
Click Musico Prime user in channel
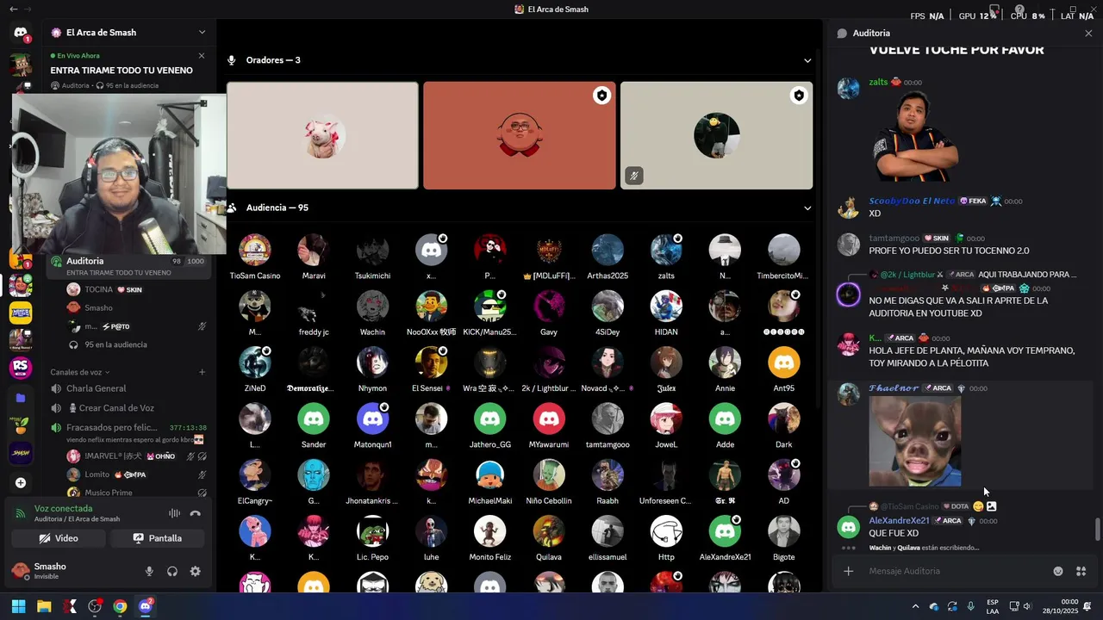point(108,493)
